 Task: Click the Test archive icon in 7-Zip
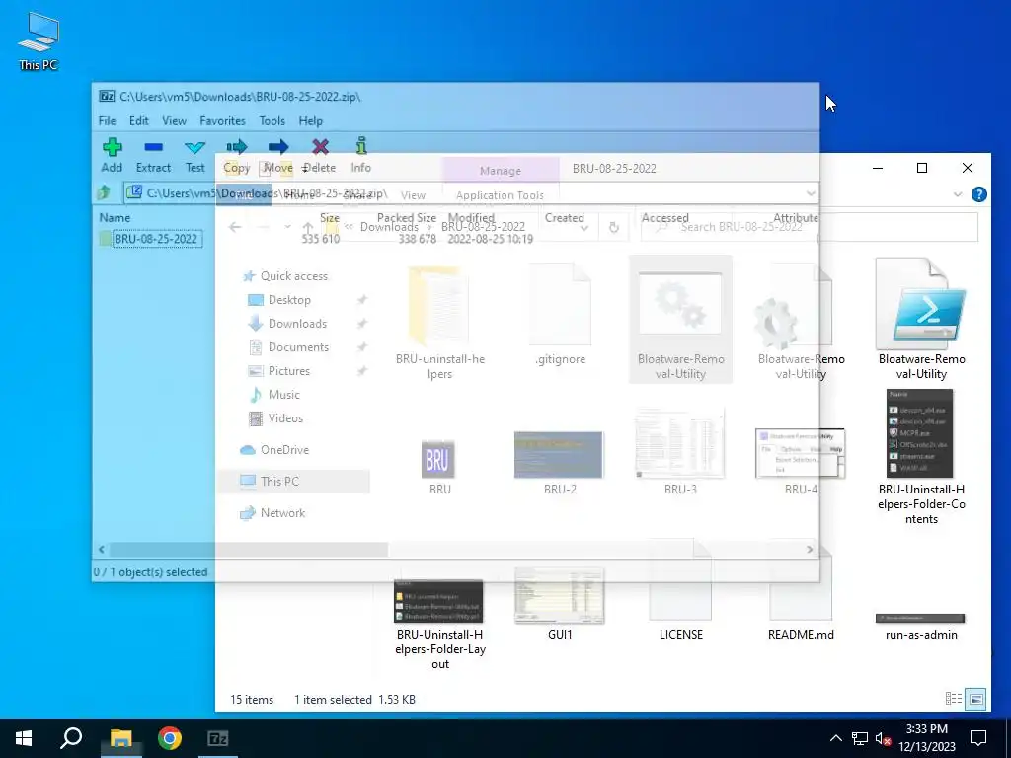[194, 155]
